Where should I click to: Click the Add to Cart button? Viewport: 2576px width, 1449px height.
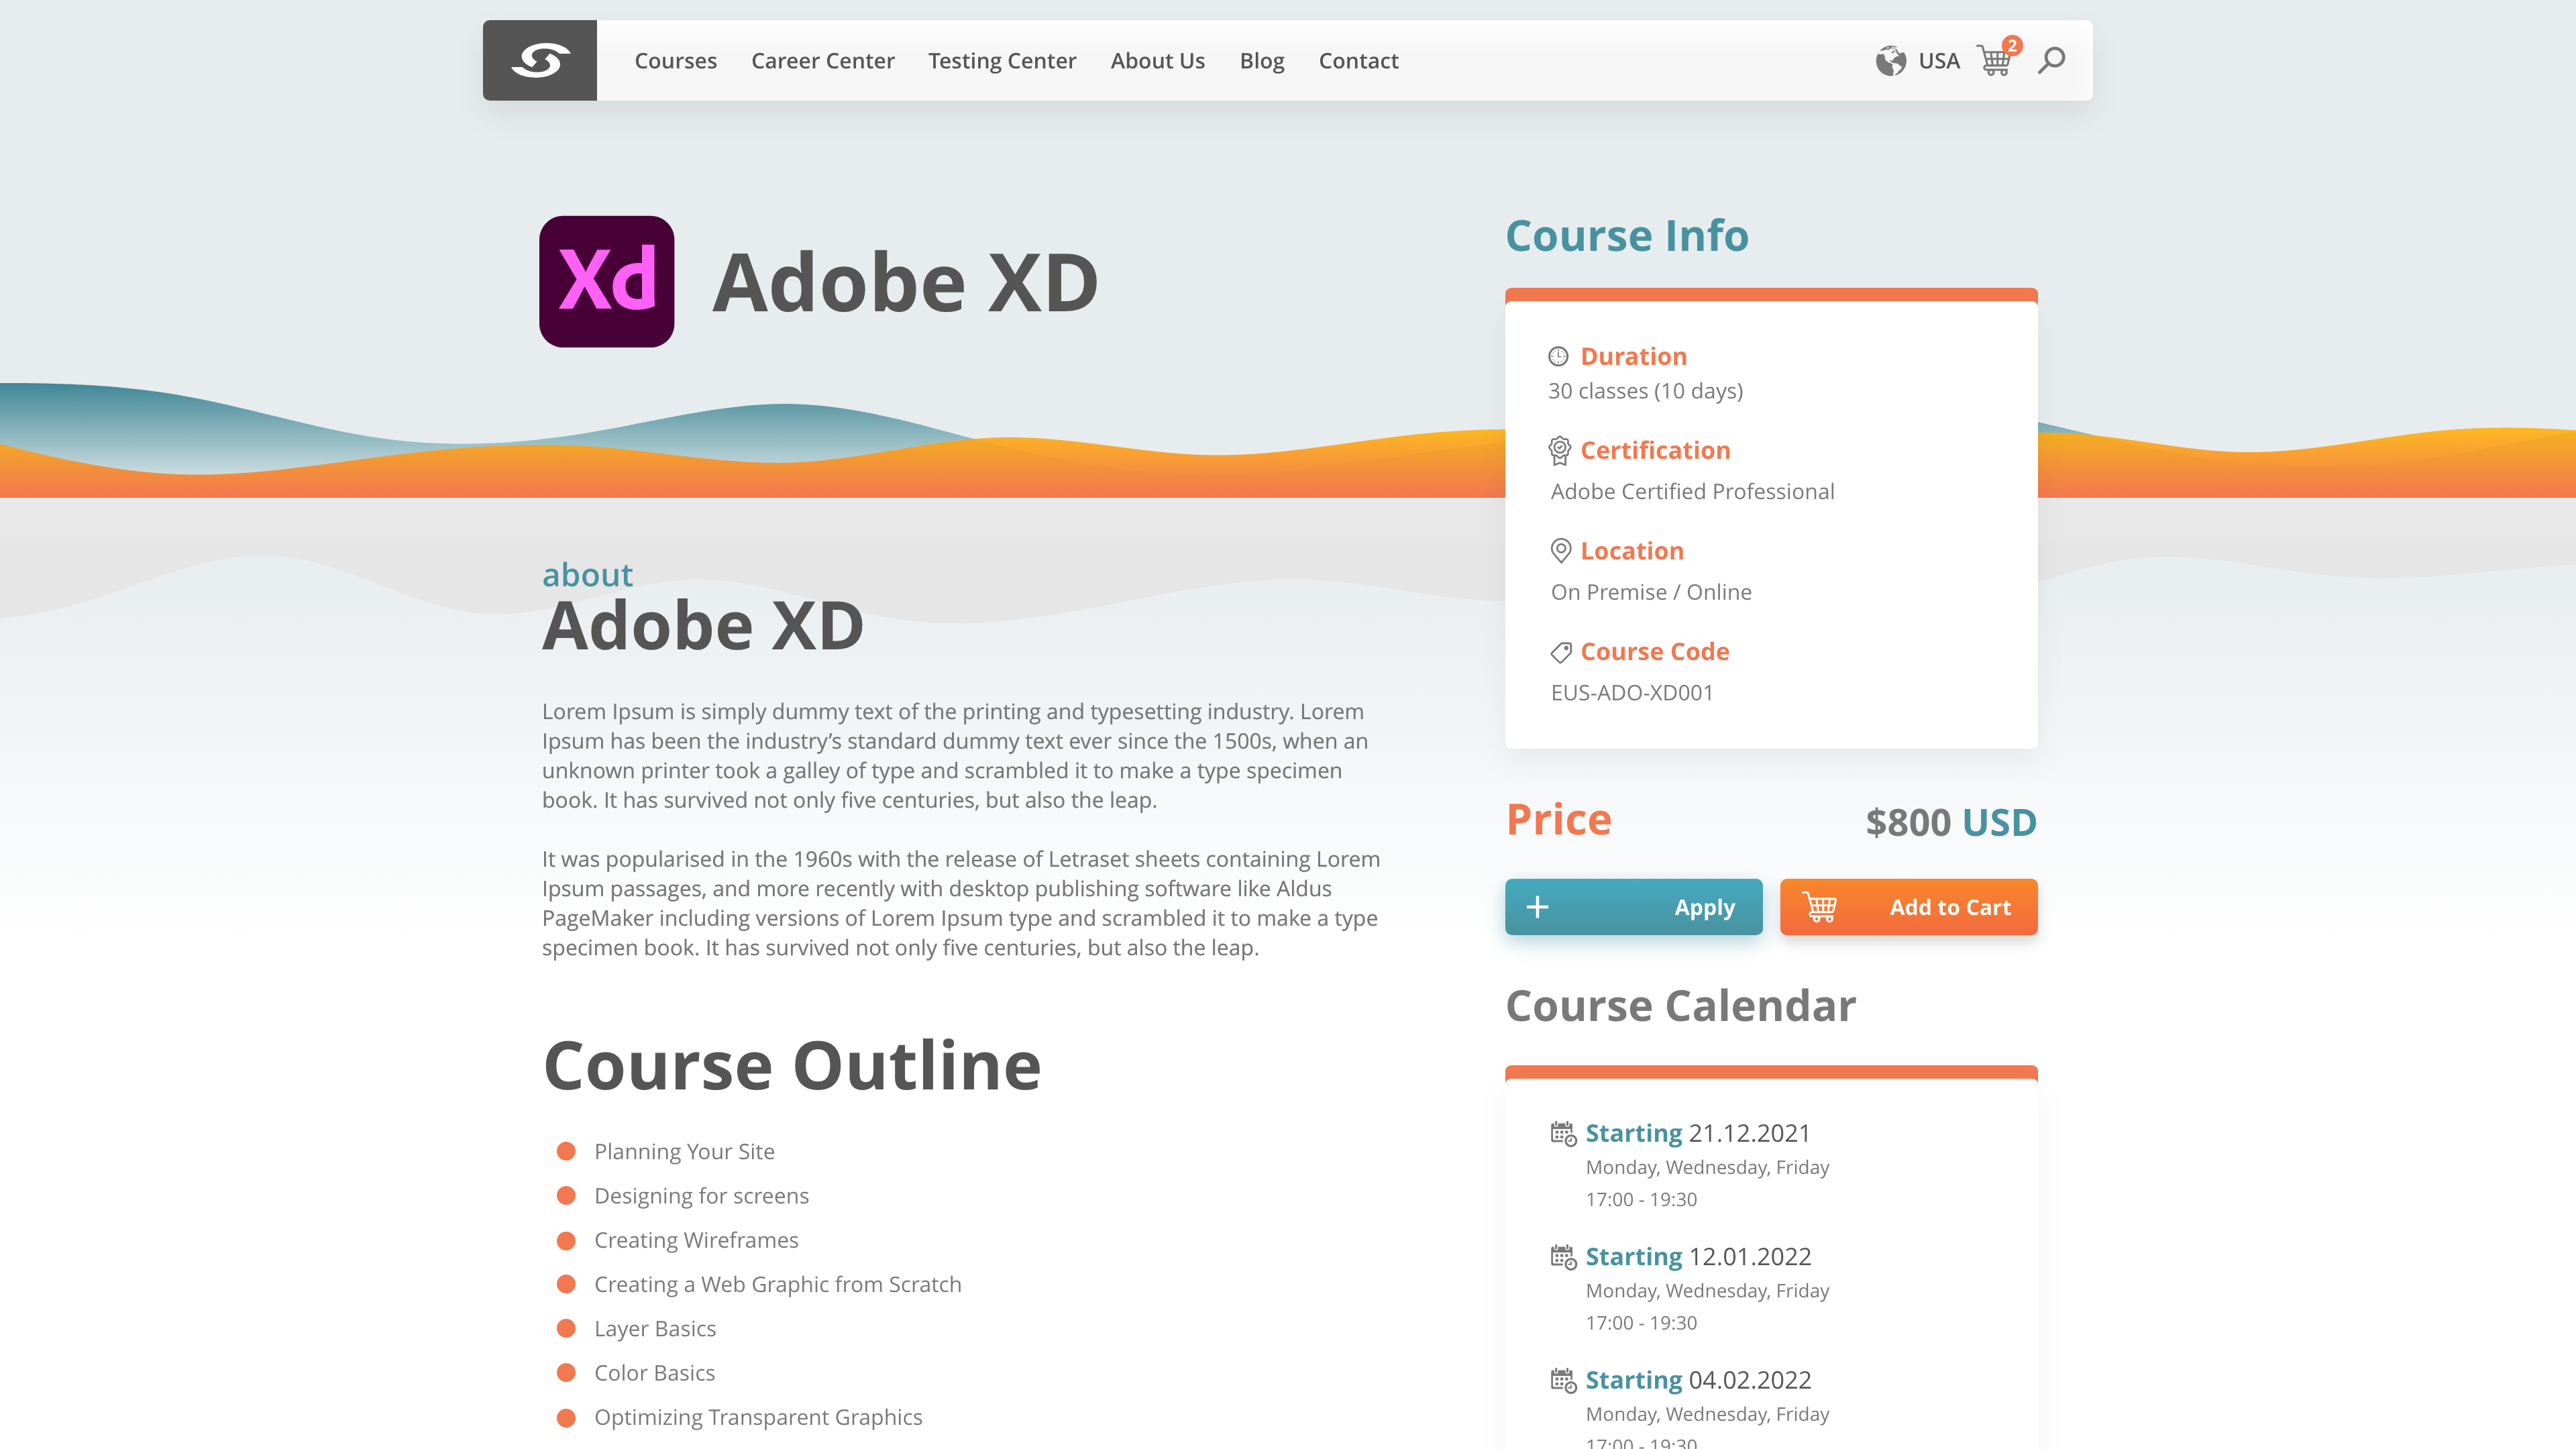(1908, 907)
